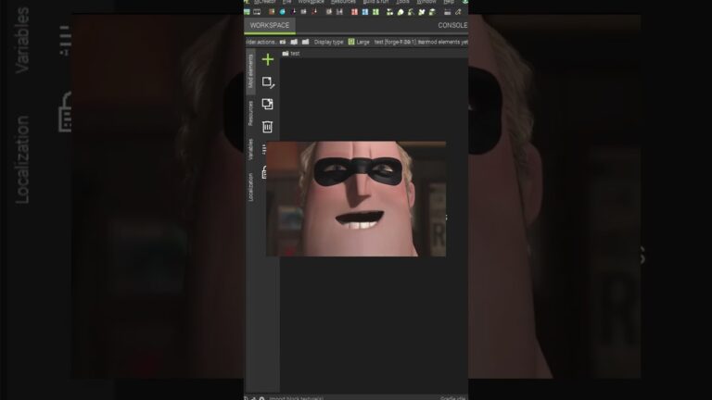712x400 pixels.
Task: Click the Gradle idle status indicator
Action: tap(452, 397)
